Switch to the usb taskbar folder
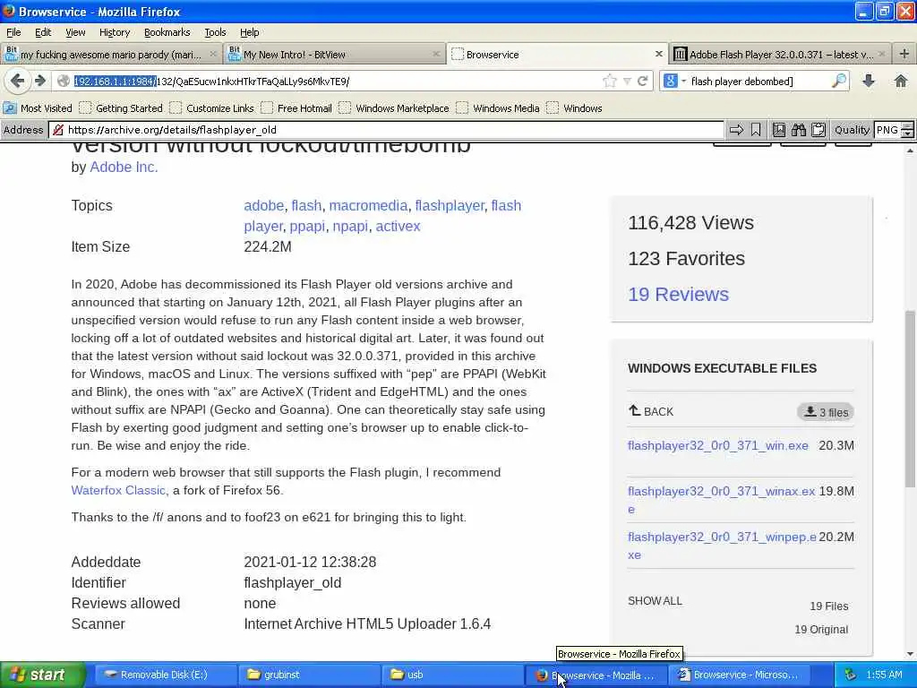 pyautogui.click(x=452, y=675)
